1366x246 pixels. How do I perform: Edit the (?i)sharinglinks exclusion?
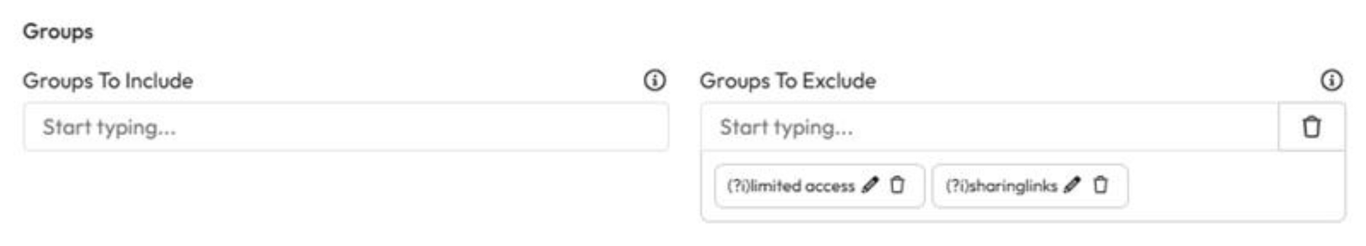(x=1073, y=185)
